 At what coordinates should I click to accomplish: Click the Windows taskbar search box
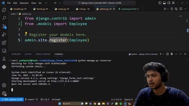pos(73,104)
